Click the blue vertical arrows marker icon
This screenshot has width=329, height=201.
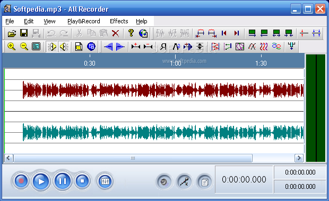point(316,33)
